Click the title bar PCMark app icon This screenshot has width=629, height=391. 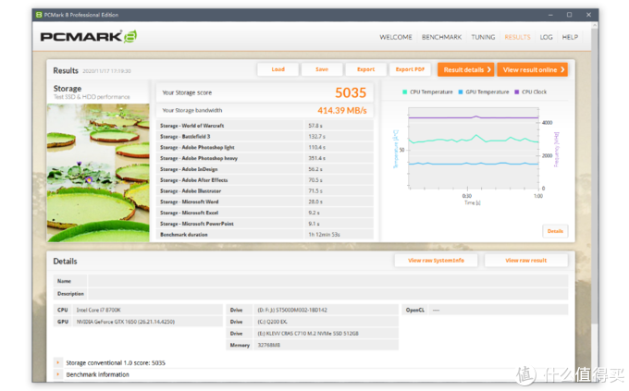[39, 15]
